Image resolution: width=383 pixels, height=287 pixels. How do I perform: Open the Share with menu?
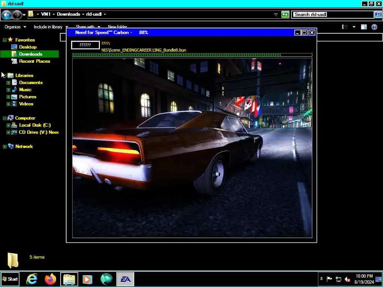pyautogui.click(x=88, y=27)
